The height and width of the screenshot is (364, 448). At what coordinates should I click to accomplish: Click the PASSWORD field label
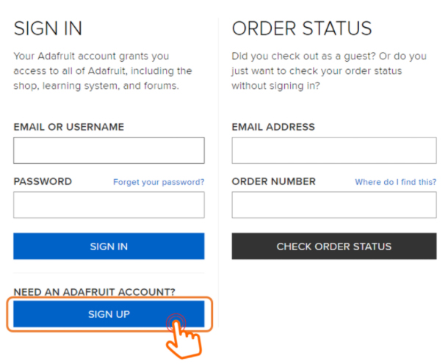point(43,181)
